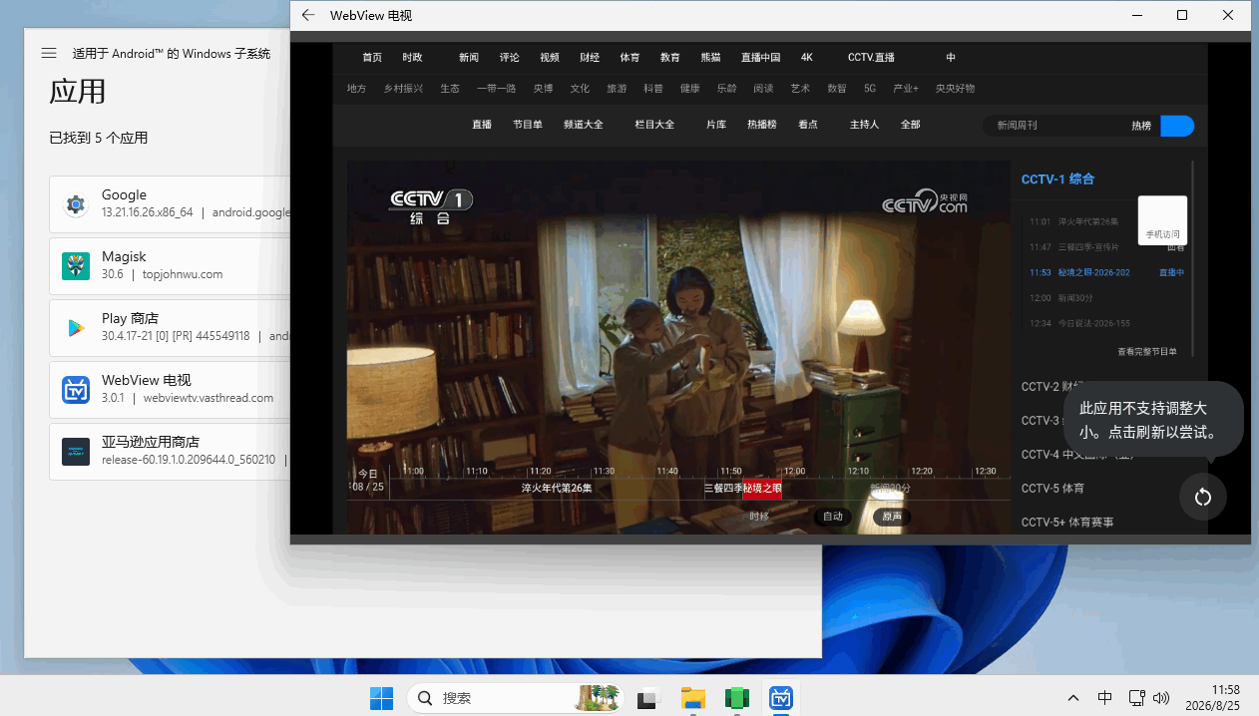Open the 4K menu item
Viewport: 1259px width, 716px height.
(807, 58)
